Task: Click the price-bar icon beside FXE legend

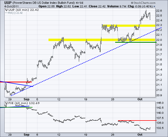Action: 7,103
